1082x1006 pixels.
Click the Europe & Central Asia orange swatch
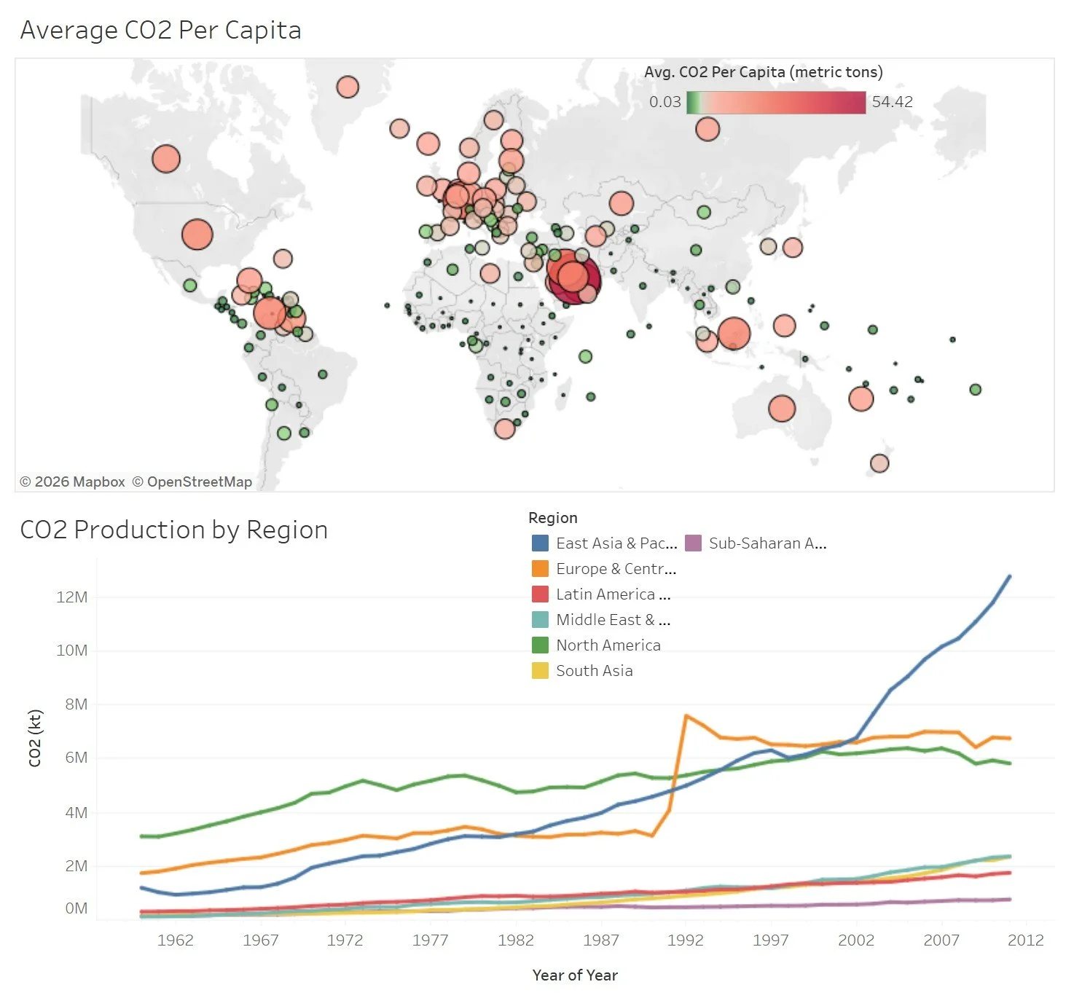(x=540, y=568)
